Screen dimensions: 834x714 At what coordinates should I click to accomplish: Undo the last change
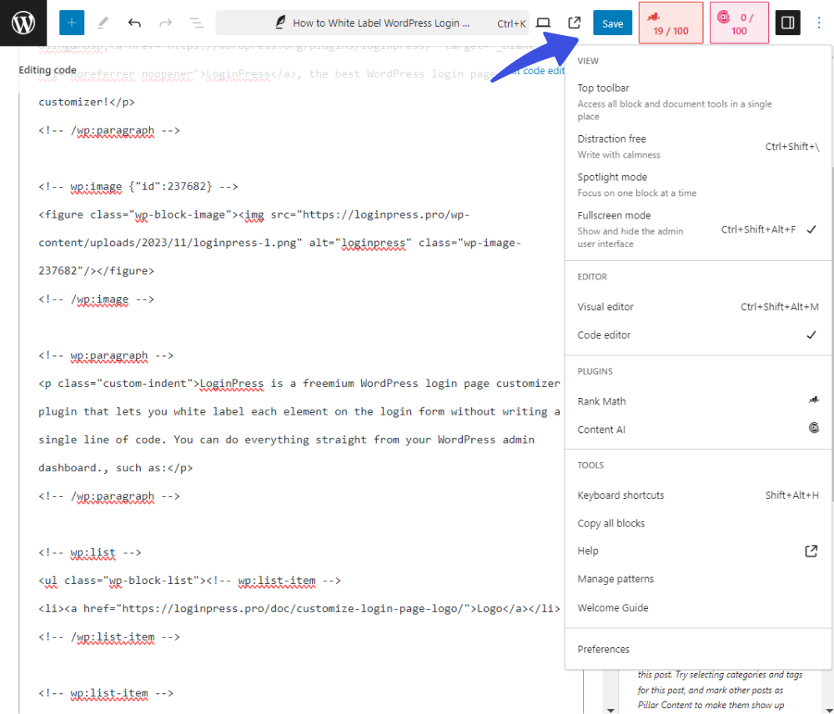click(x=134, y=23)
